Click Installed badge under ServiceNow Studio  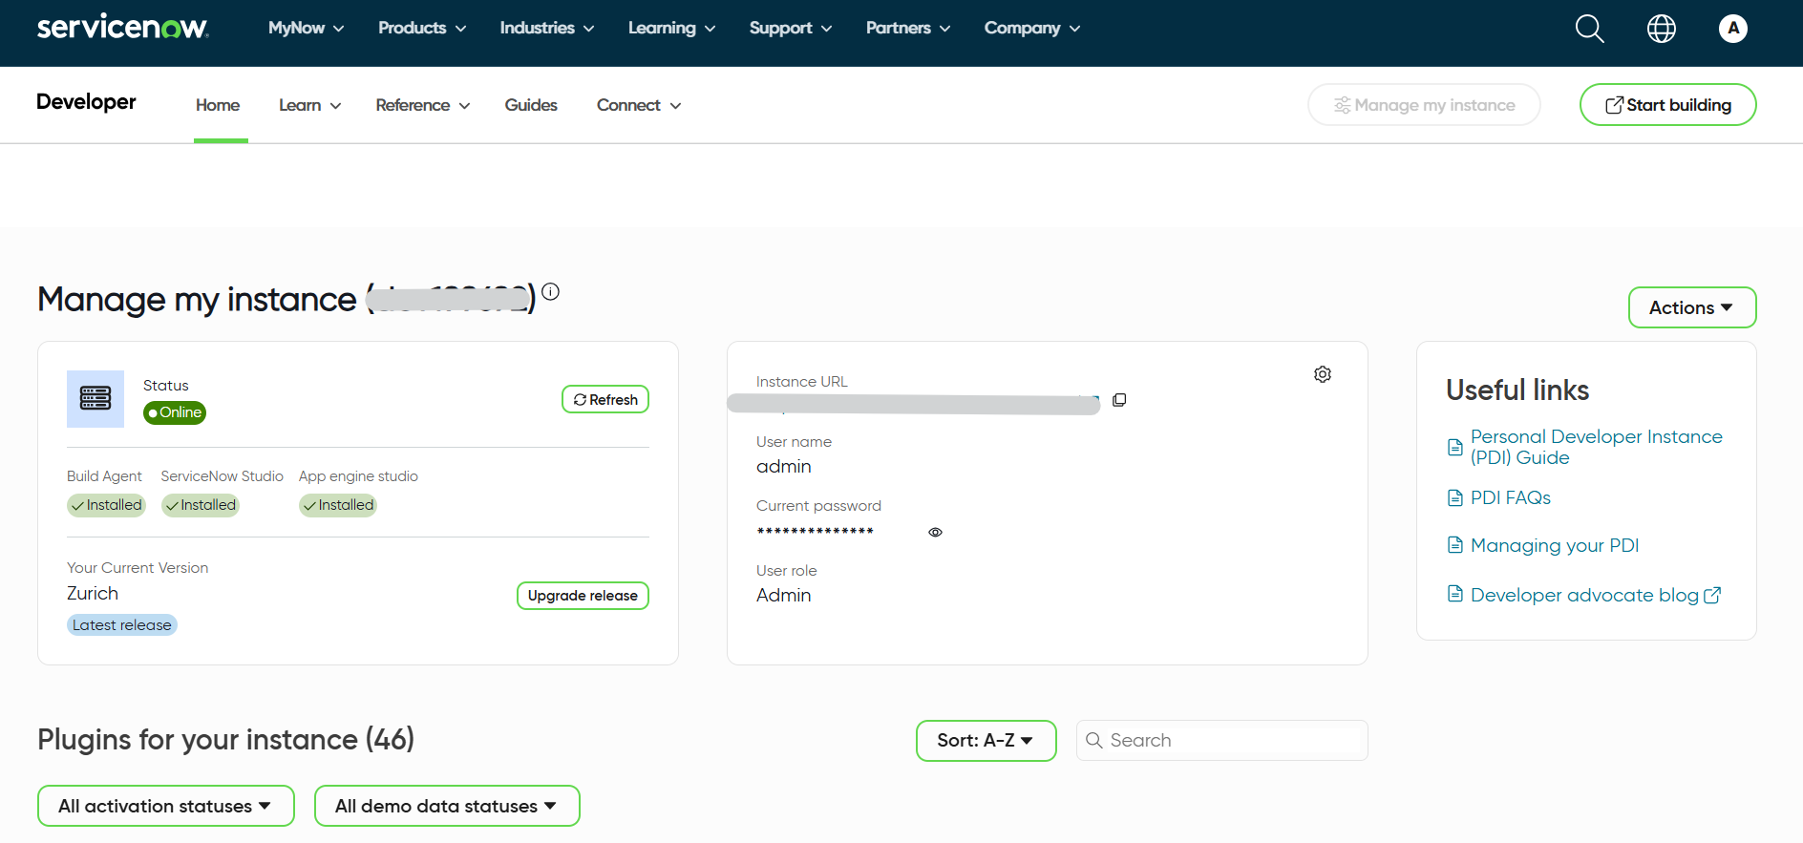201,505
